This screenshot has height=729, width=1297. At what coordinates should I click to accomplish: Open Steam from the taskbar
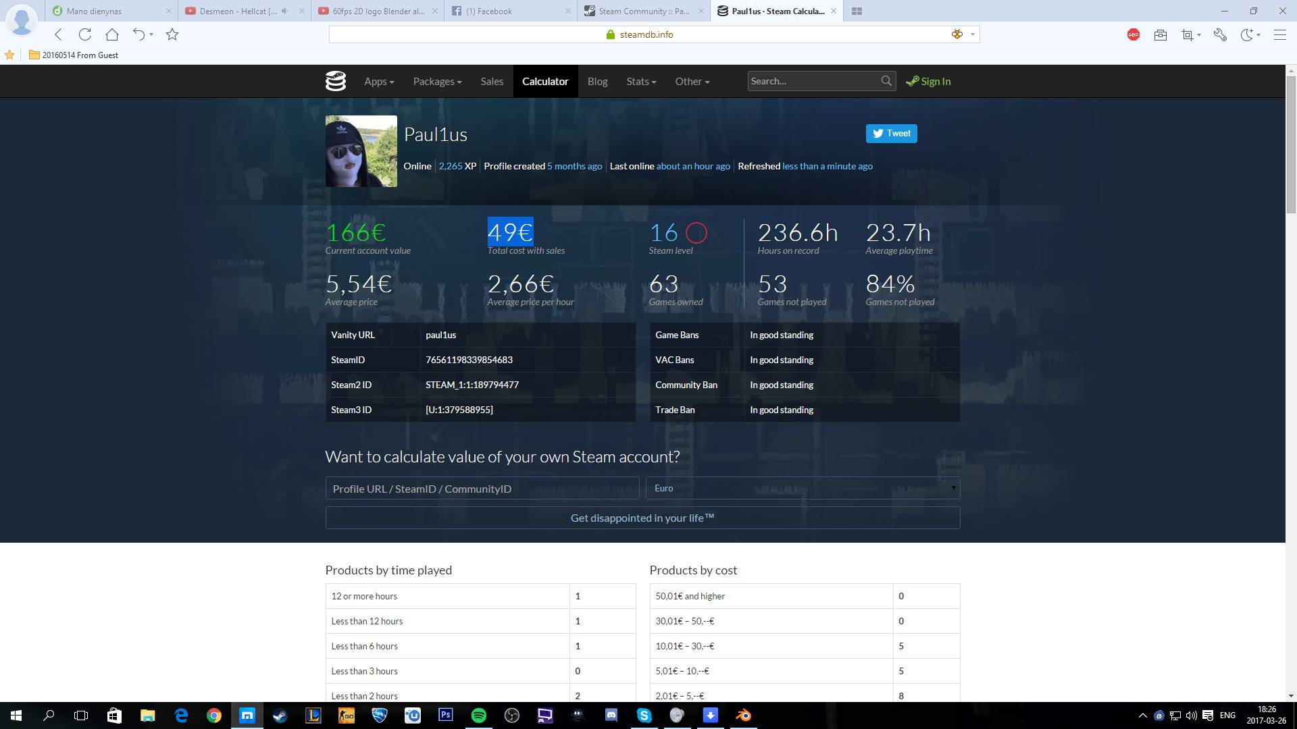coord(280,715)
